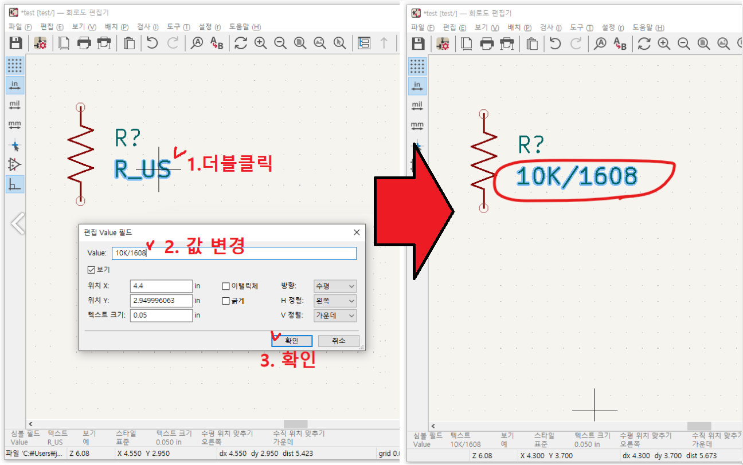Click the 취소 button in the Value dialog
The image size is (743, 465).
[339, 341]
